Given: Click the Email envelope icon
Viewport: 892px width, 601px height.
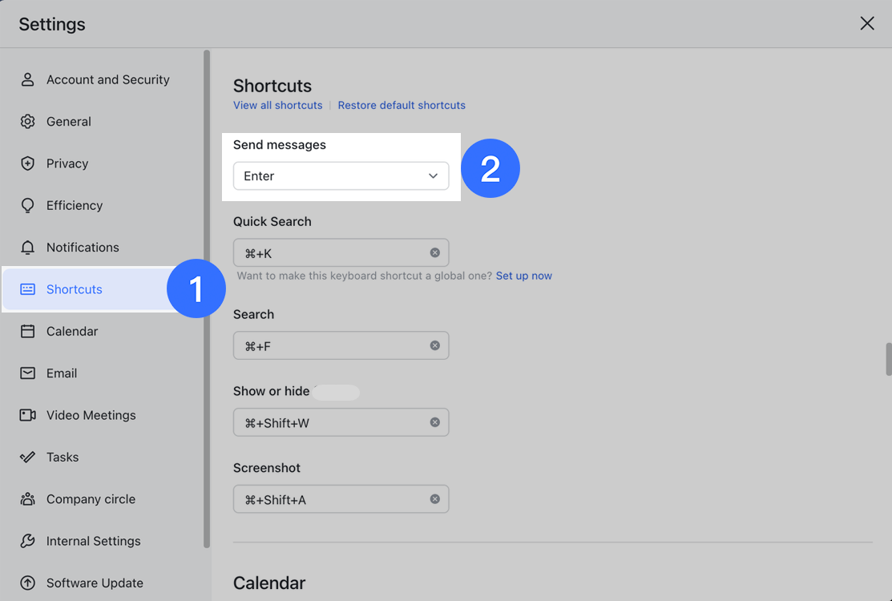Looking at the screenshot, I should 28,373.
